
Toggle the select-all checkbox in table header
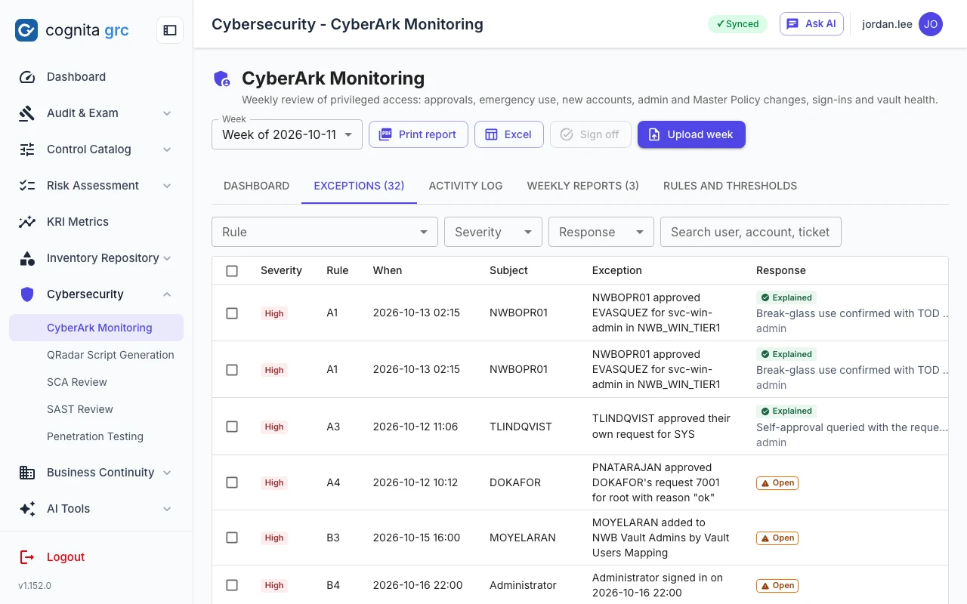pyautogui.click(x=232, y=271)
